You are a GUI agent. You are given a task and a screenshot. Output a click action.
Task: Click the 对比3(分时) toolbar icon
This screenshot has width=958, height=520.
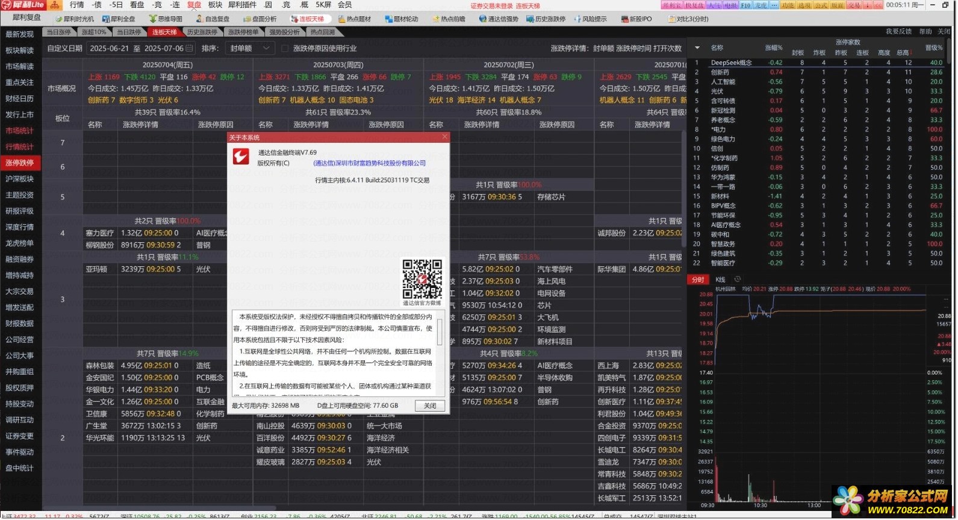[688, 19]
